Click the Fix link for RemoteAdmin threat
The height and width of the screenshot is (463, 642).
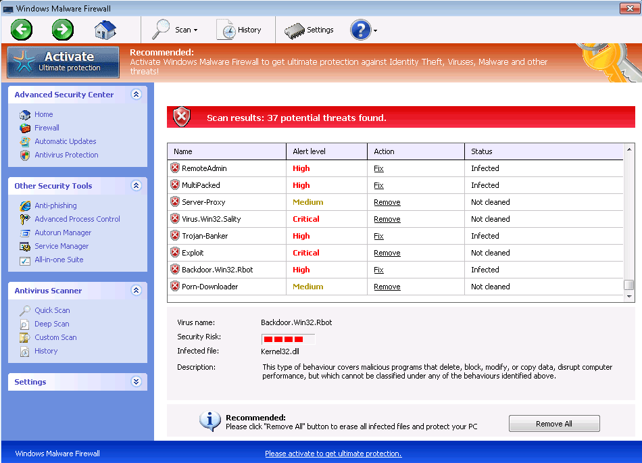(x=378, y=168)
